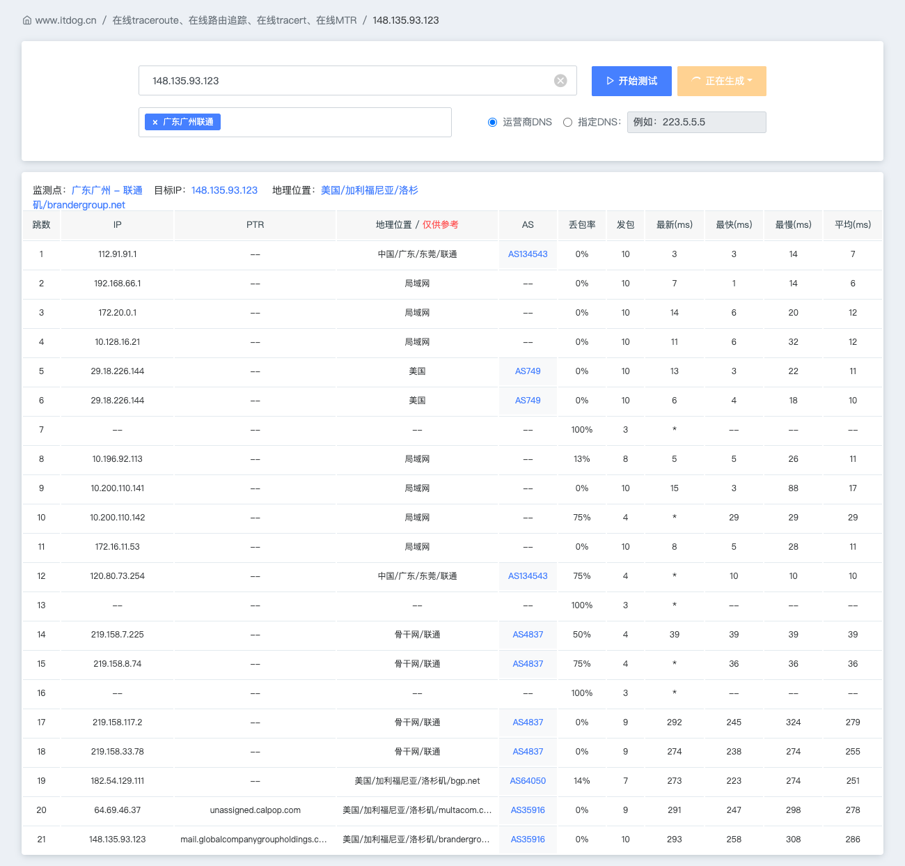Open the 目标IP link 148.135.93.123
The width and height of the screenshot is (905, 866).
[x=224, y=190]
